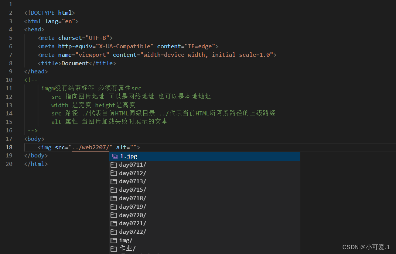Click the folder icon beside day0719/
The width and height of the screenshot is (396, 254).
coord(114,206)
